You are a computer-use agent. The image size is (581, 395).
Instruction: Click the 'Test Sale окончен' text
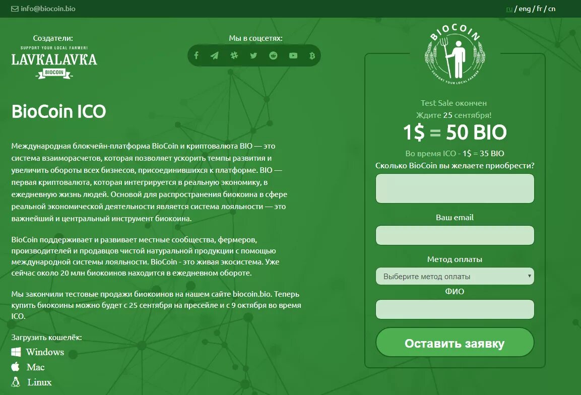tap(454, 103)
